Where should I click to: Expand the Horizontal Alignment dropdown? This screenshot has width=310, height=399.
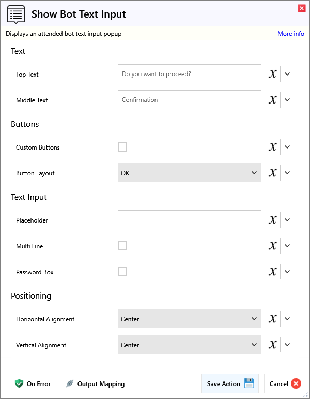[x=189, y=319]
